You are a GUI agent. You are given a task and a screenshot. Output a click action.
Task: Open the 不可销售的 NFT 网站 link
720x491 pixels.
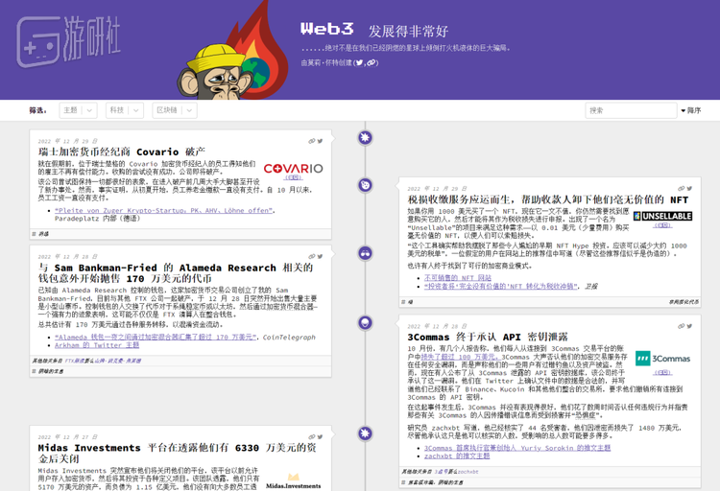coord(458,278)
